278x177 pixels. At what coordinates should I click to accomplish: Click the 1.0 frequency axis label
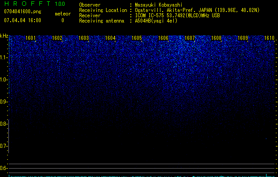3,80
